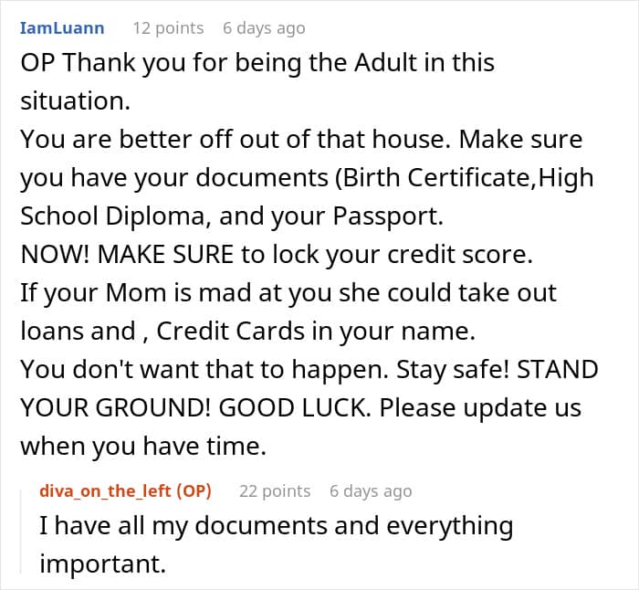Image resolution: width=639 pixels, height=590 pixels.
Task: Click the (OP) label beside diva_on_the_left
Action: (x=194, y=491)
